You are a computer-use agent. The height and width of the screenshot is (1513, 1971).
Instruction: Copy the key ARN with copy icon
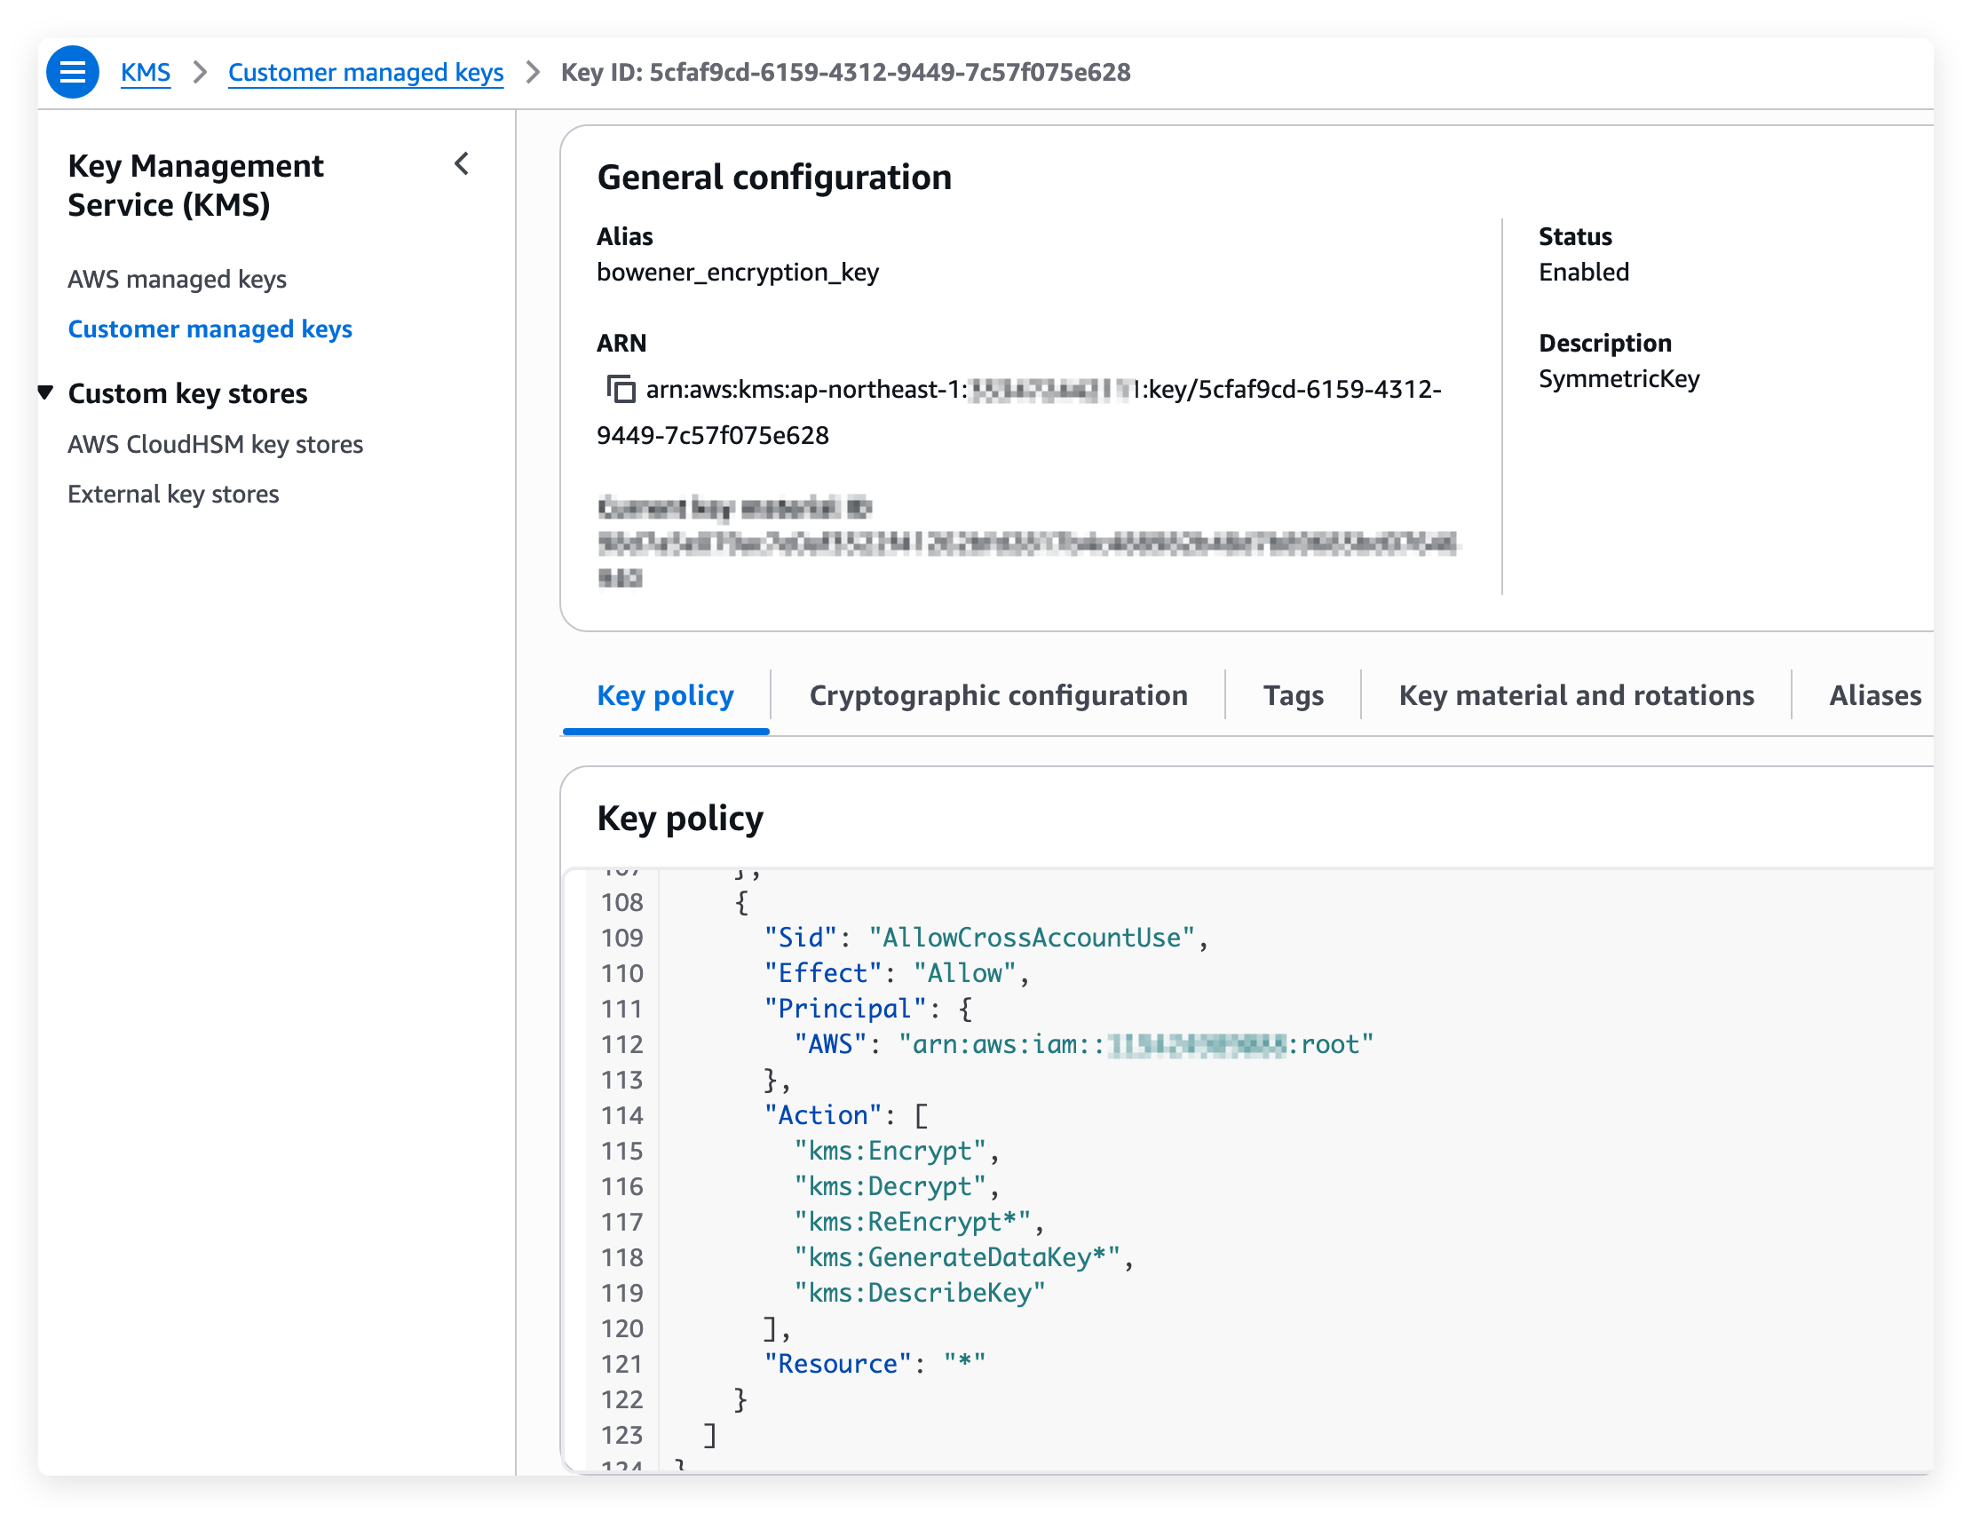pos(621,389)
